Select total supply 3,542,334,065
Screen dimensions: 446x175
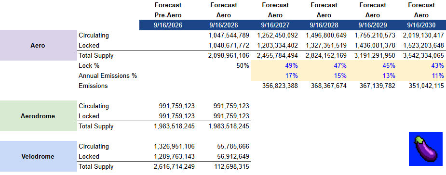(423, 56)
